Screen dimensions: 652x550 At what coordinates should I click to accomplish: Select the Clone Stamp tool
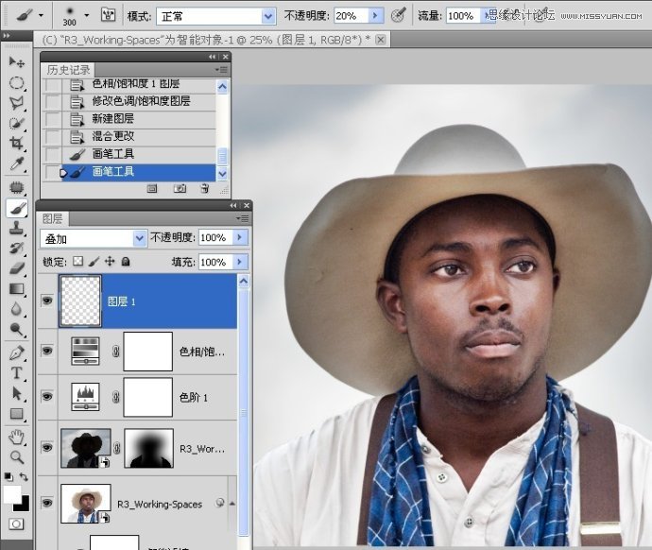17,228
